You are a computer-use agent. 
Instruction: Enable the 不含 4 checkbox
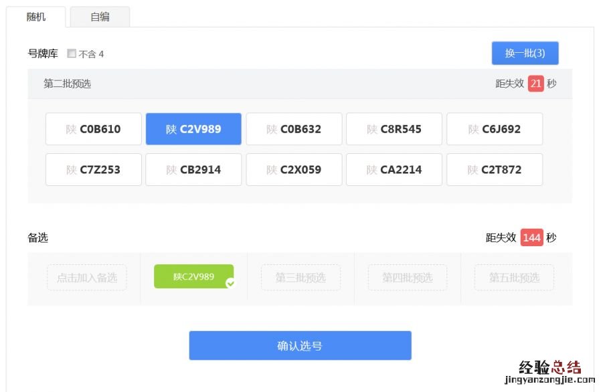72,54
